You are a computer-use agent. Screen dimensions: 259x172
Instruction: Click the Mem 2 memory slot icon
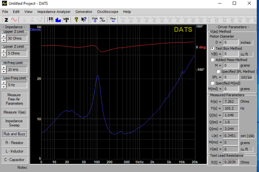(131, 20)
